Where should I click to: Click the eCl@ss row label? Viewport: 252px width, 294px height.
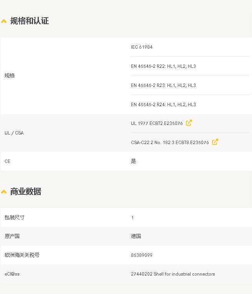(12, 274)
